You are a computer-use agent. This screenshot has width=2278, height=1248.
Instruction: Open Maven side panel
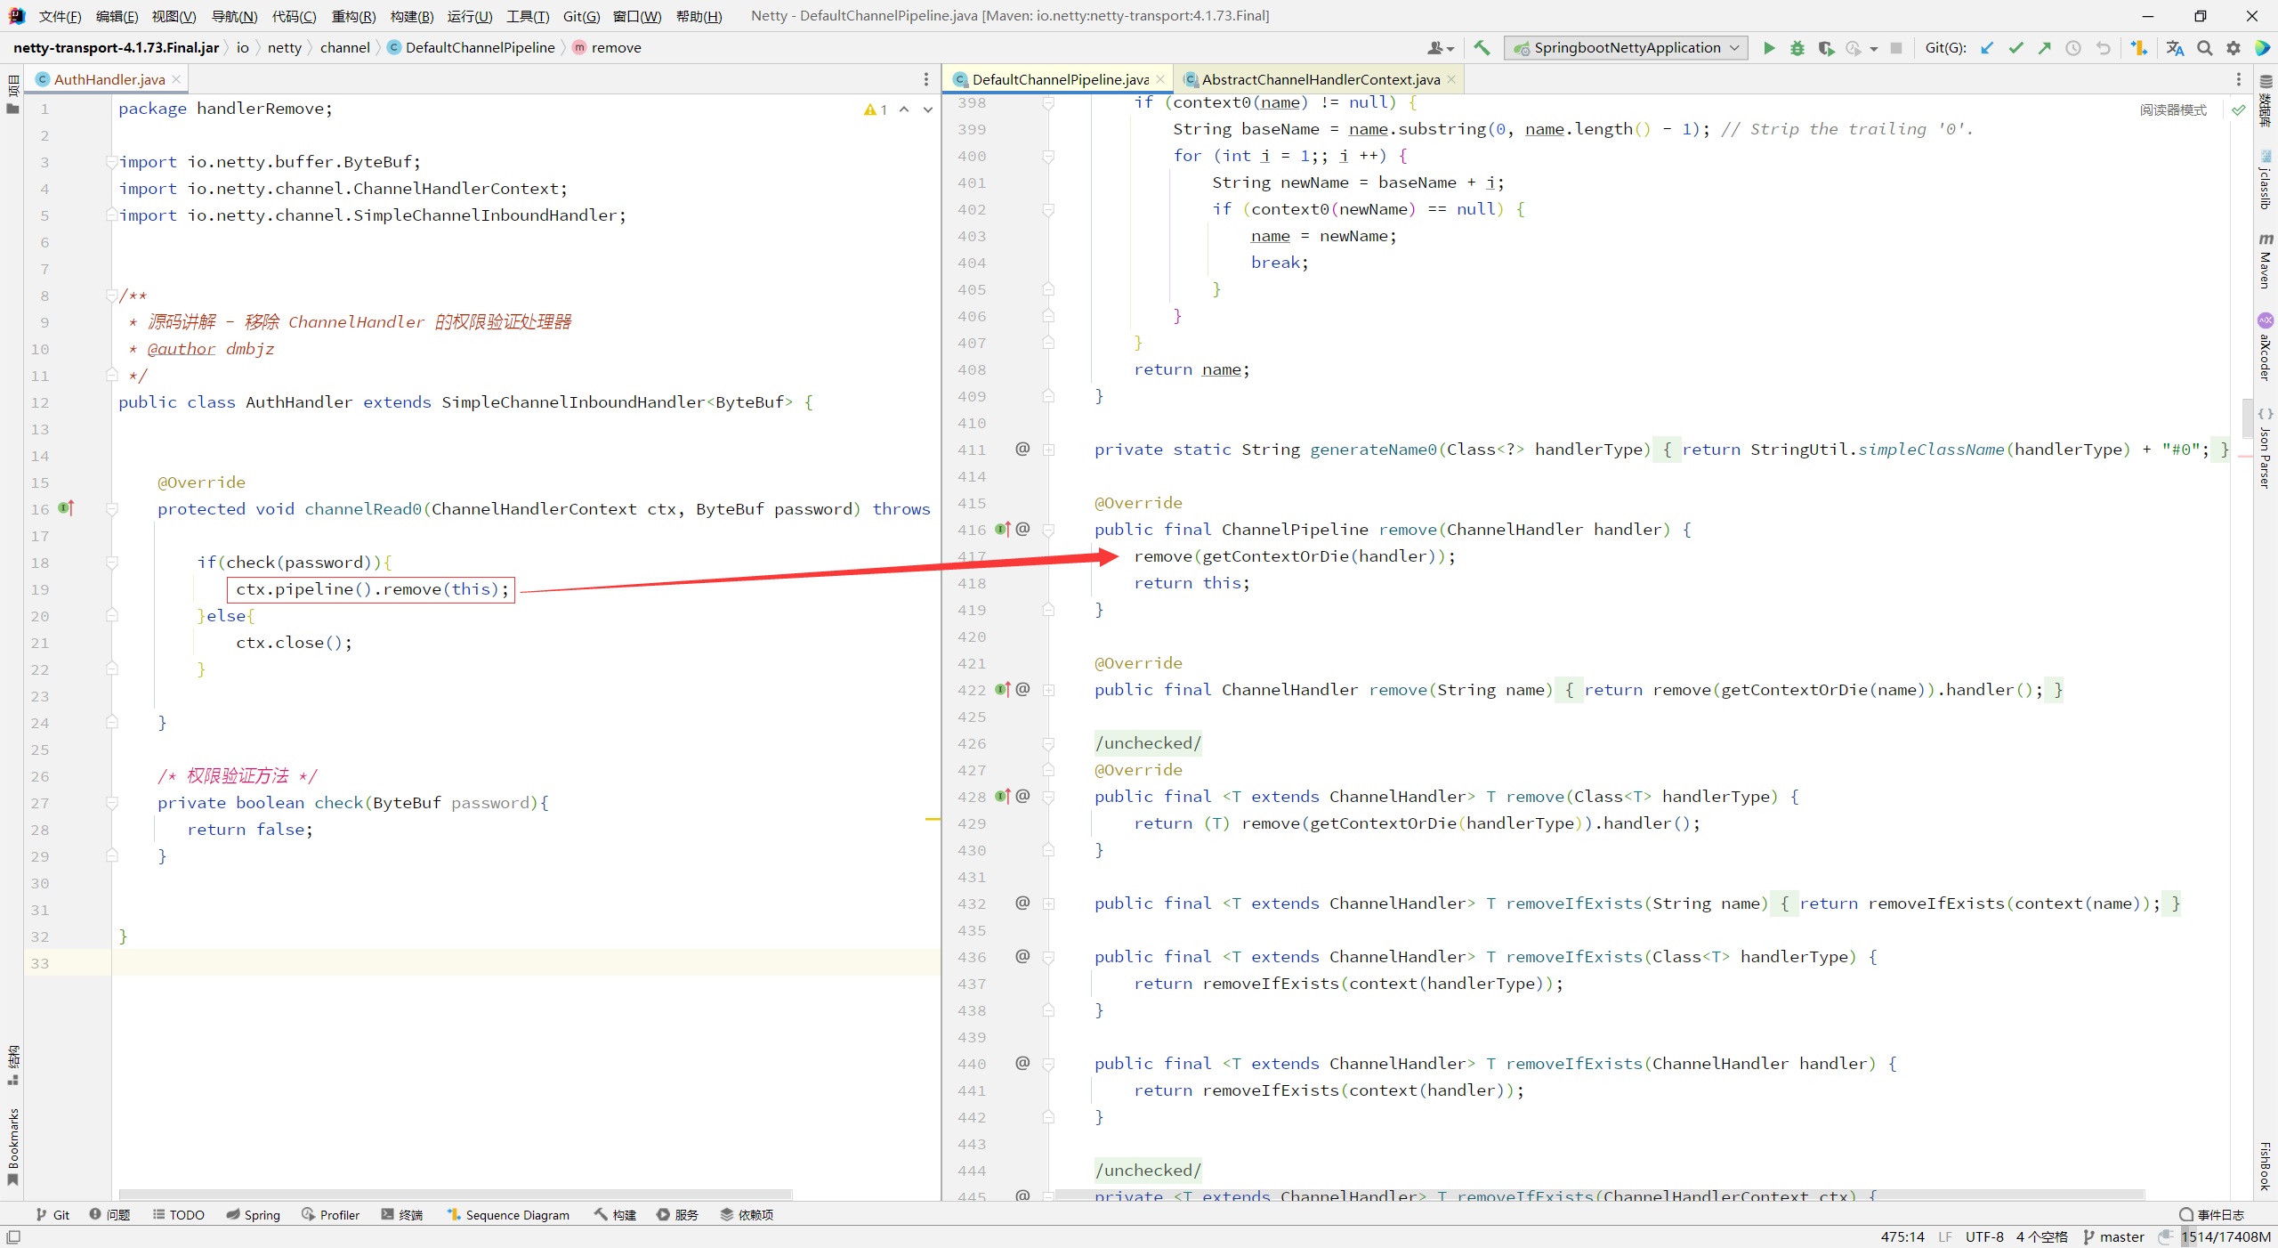(2266, 261)
